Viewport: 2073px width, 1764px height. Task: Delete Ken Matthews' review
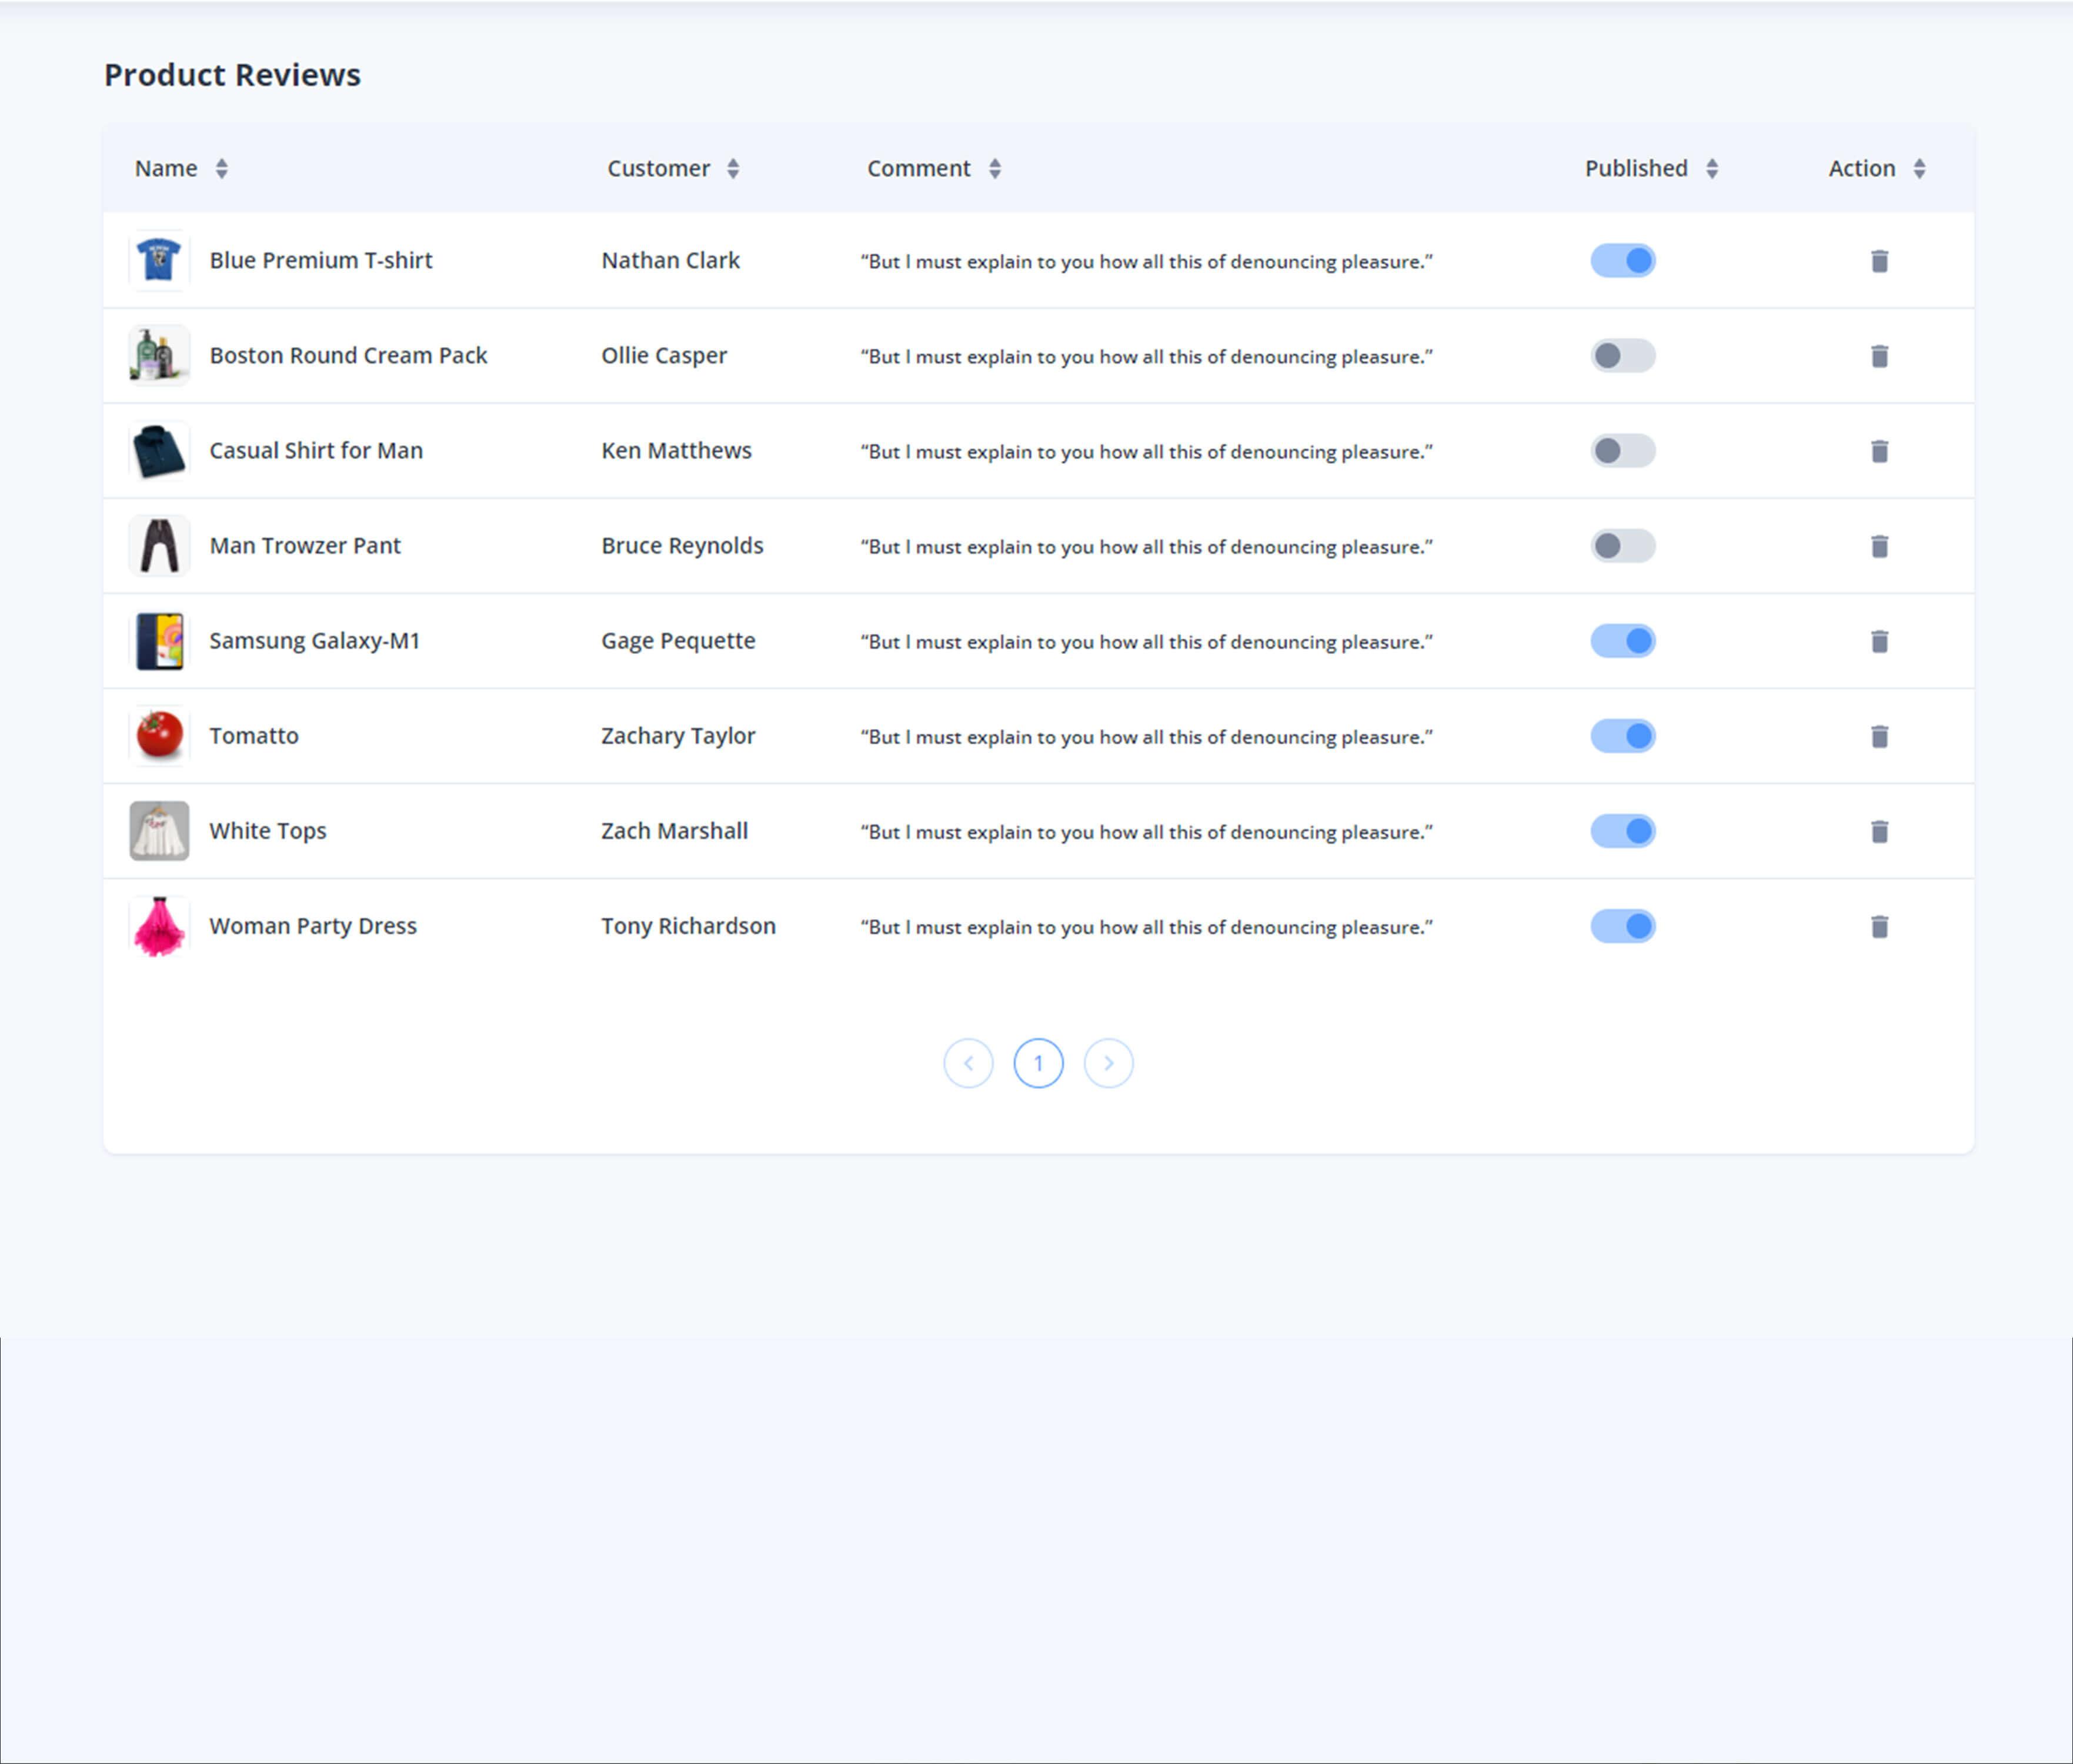(1879, 451)
